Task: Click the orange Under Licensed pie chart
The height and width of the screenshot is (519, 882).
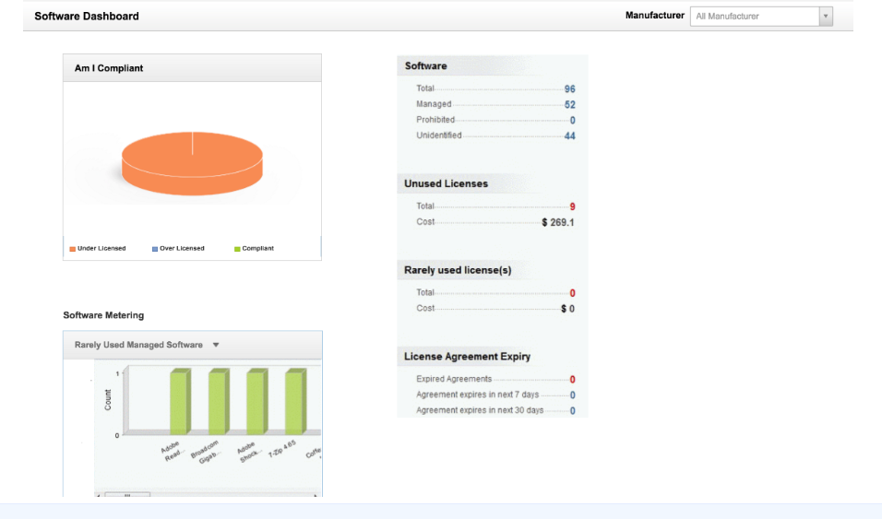Action: [x=192, y=162]
